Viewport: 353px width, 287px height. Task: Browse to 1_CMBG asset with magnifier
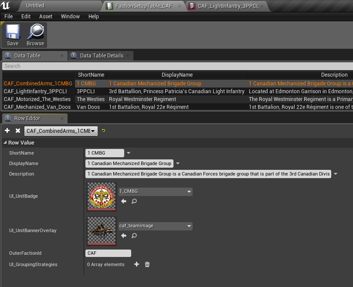(x=134, y=201)
